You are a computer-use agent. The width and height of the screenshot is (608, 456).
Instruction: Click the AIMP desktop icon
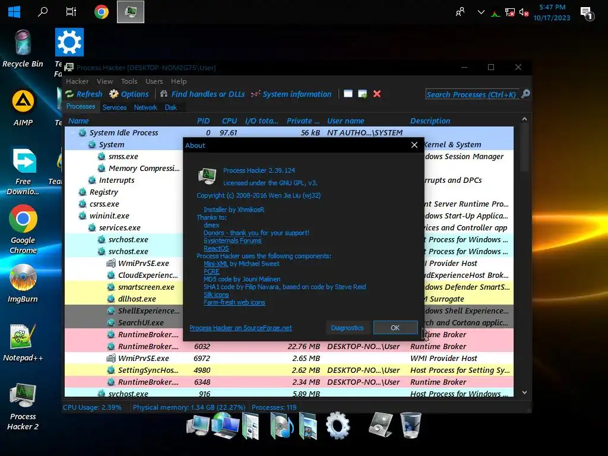pos(23,108)
